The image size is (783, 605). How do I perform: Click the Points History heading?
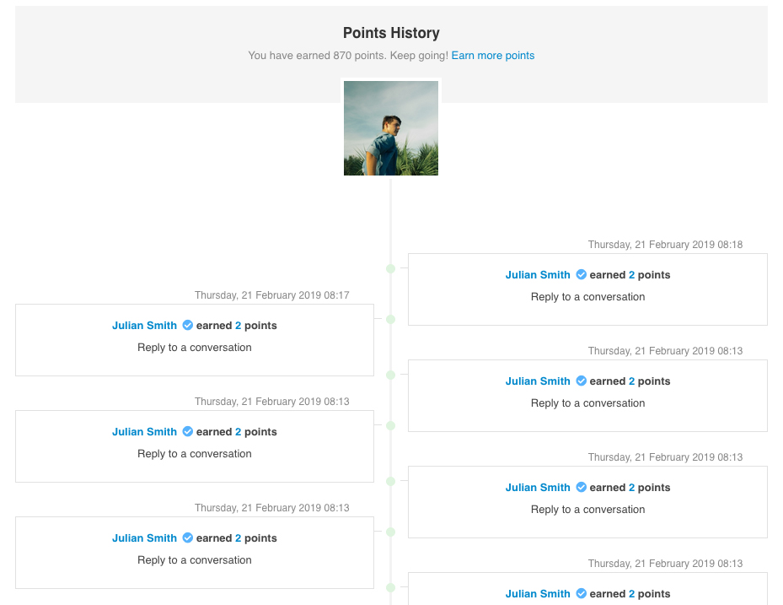pyautogui.click(x=391, y=33)
